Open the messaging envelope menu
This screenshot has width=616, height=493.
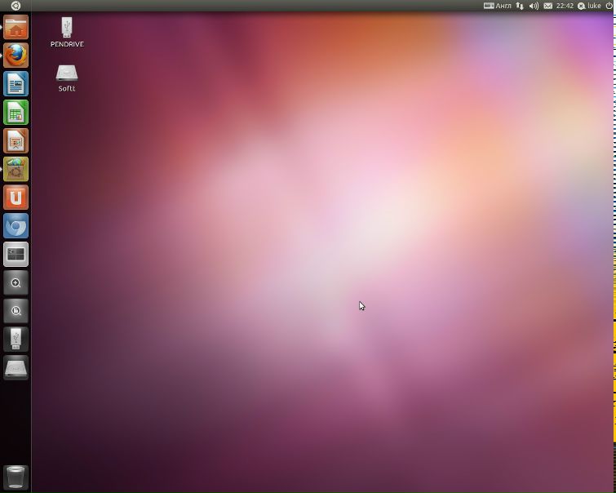(x=548, y=6)
